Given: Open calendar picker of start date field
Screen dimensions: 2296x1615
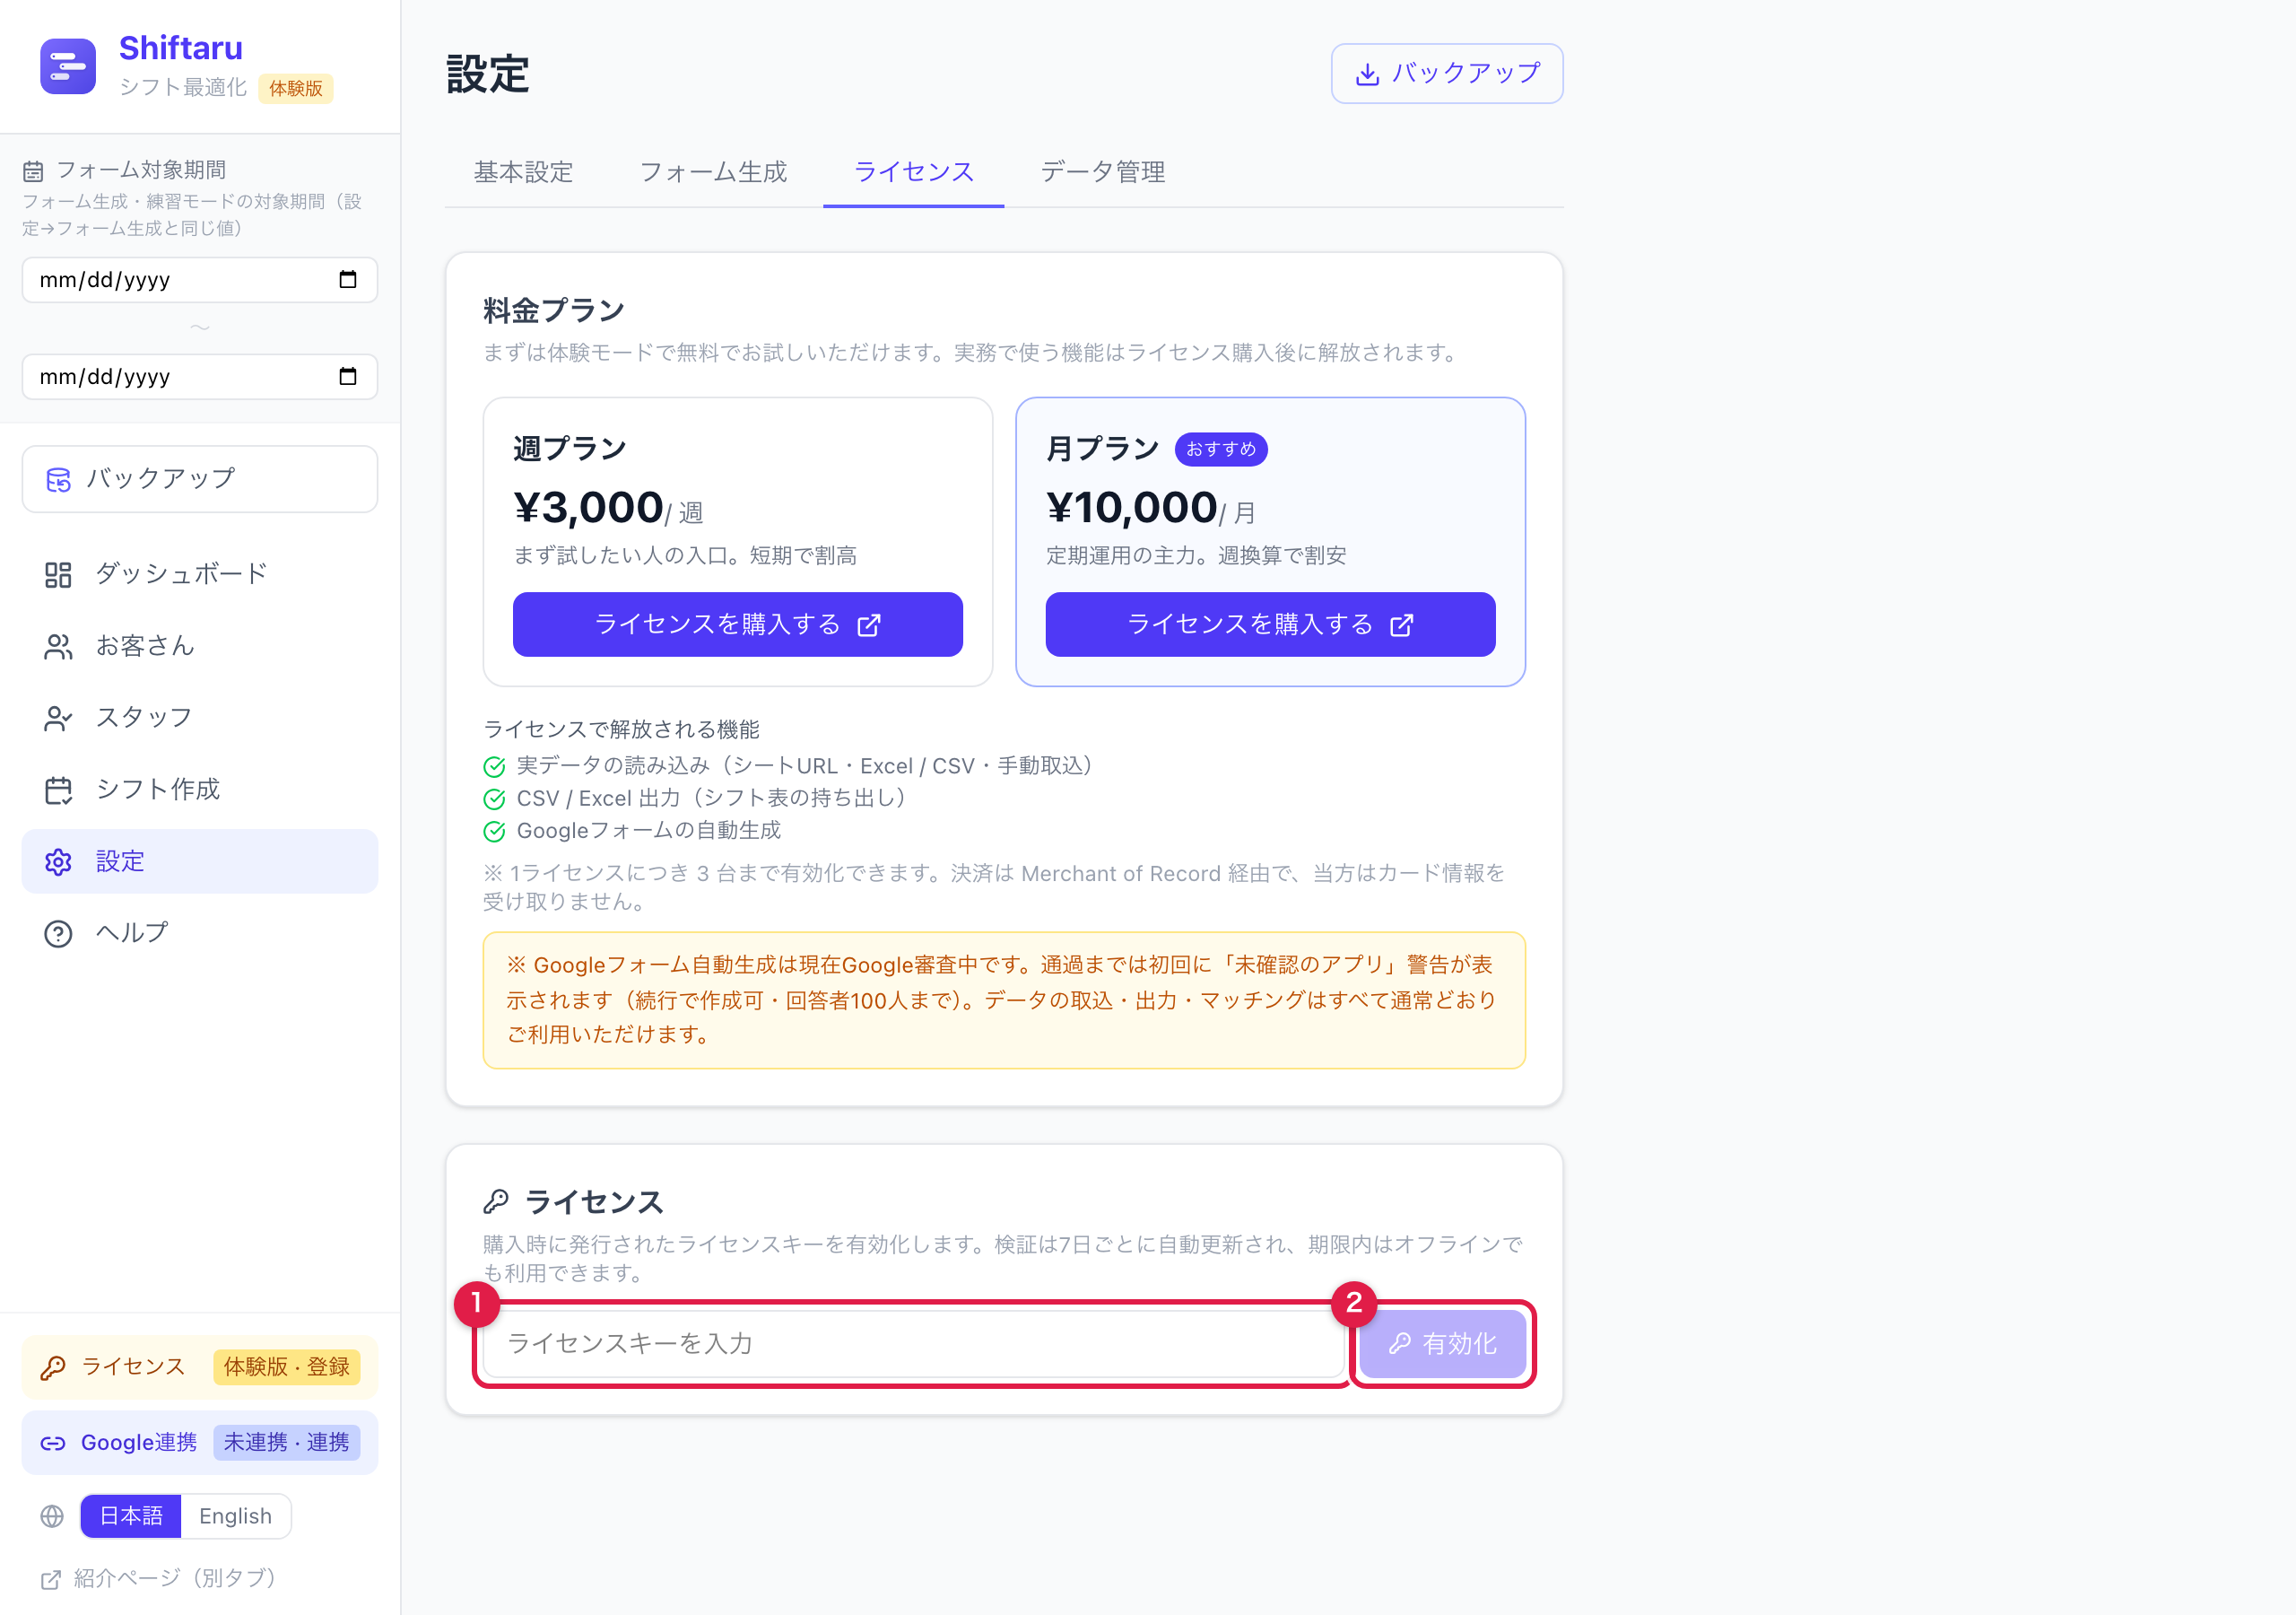Looking at the screenshot, I should pyautogui.click(x=347, y=279).
